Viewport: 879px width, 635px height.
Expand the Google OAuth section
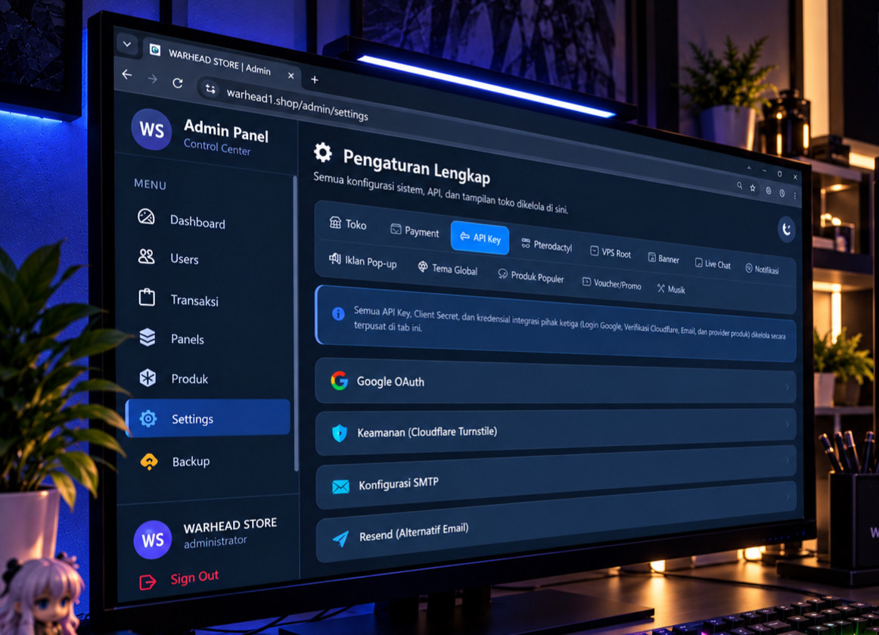tap(555, 382)
